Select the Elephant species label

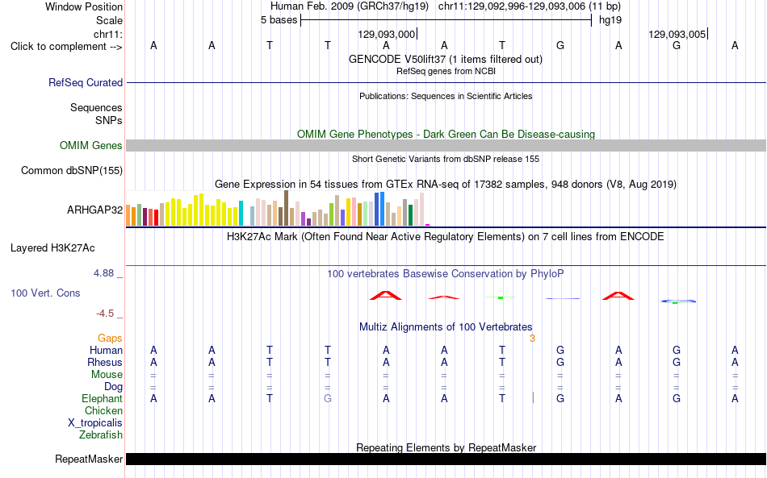[102, 399]
